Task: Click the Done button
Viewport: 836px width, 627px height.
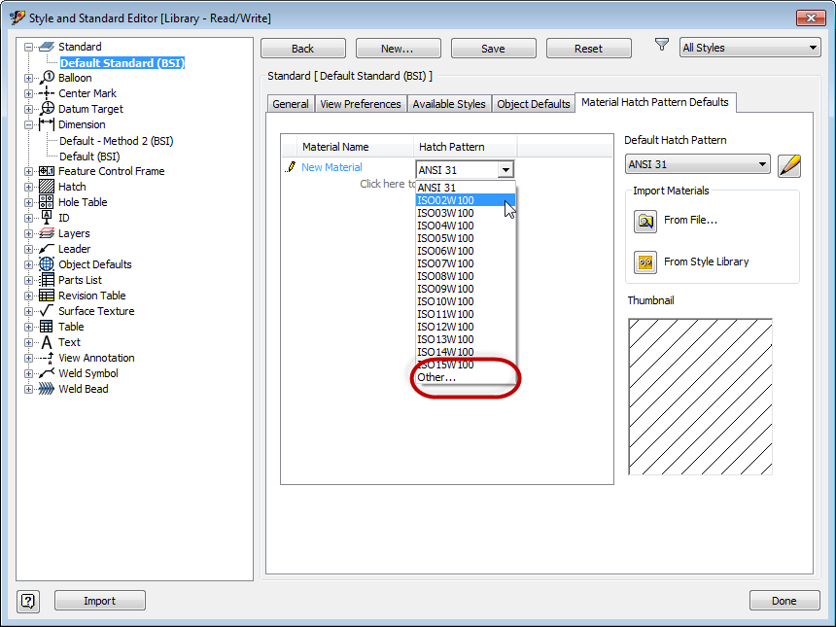Action: point(784,601)
